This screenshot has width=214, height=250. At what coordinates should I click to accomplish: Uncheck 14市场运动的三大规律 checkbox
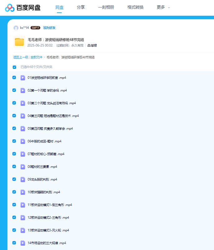tap(14, 243)
